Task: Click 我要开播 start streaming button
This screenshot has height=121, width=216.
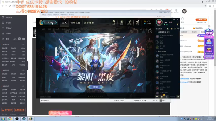Action: tap(20, 110)
